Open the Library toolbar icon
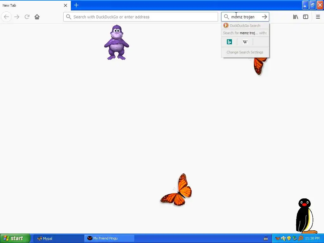This screenshot has width=324, height=243. (296, 17)
